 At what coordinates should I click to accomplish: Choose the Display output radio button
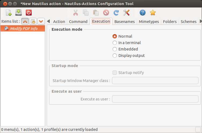coord(115,56)
